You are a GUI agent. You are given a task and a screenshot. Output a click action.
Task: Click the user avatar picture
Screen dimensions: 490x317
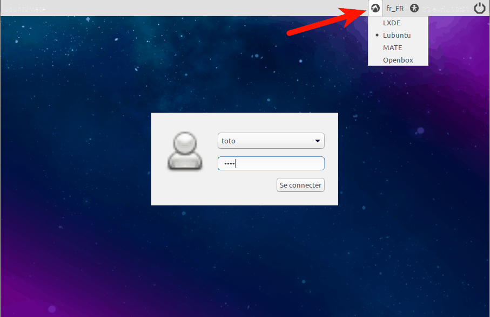185,152
